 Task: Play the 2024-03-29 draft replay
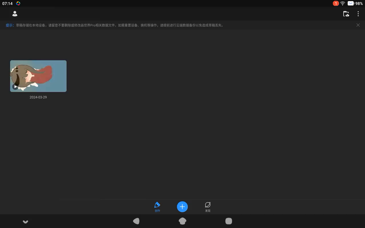pos(15,87)
